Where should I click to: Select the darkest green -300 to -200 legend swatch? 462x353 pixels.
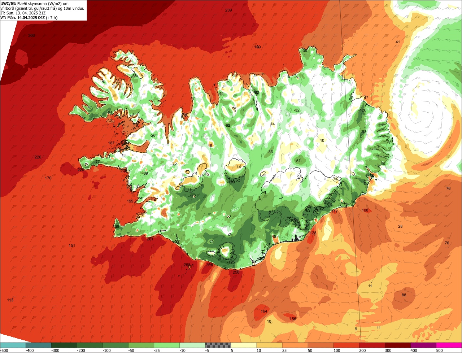click(x=64, y=345)
